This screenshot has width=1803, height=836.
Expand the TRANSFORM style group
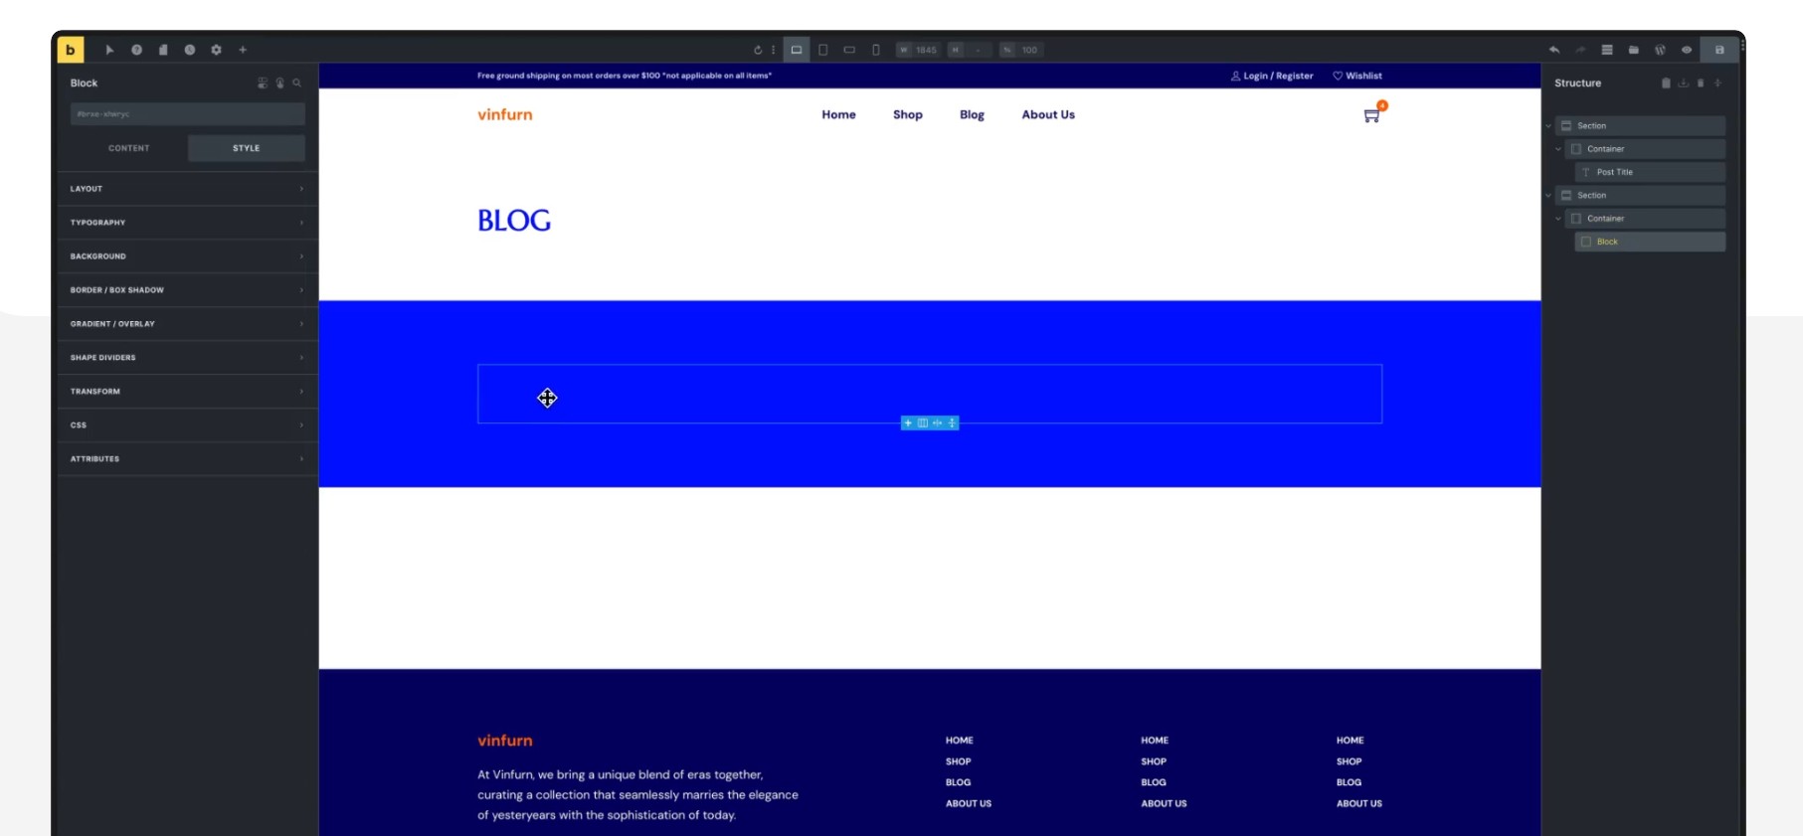188,392
